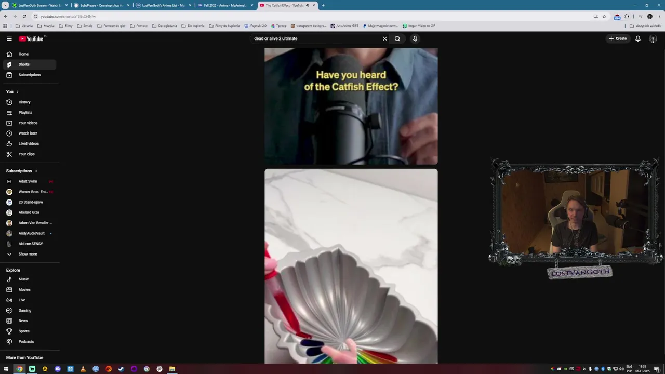Open the Windows Start menu

pyautogui.click(x=6, y=369)
